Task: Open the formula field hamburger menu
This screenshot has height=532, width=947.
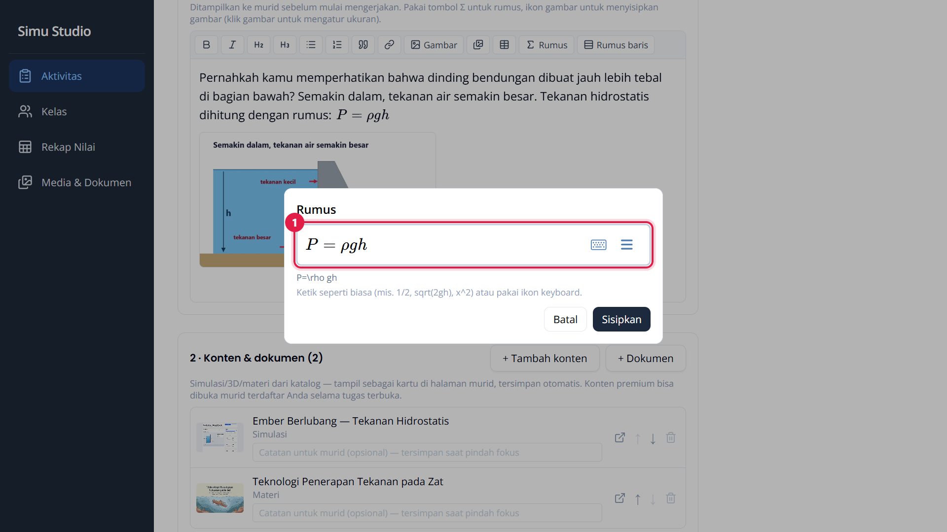Action: tap(626, 245)
